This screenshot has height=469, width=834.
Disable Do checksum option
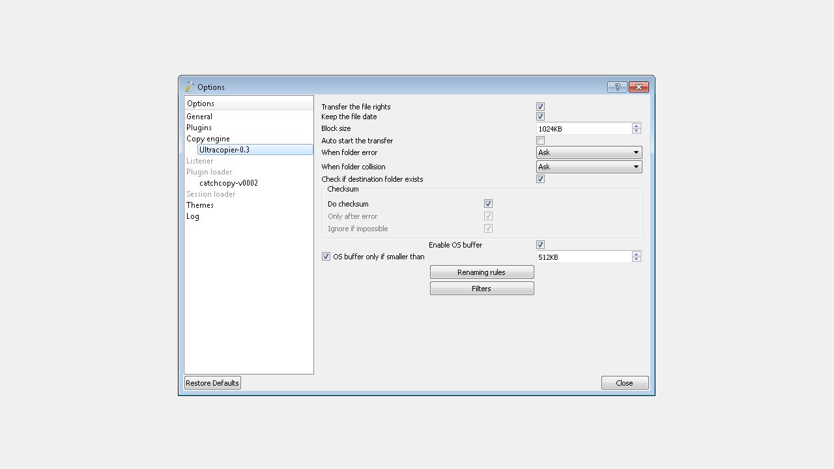(x=488, y=203)
